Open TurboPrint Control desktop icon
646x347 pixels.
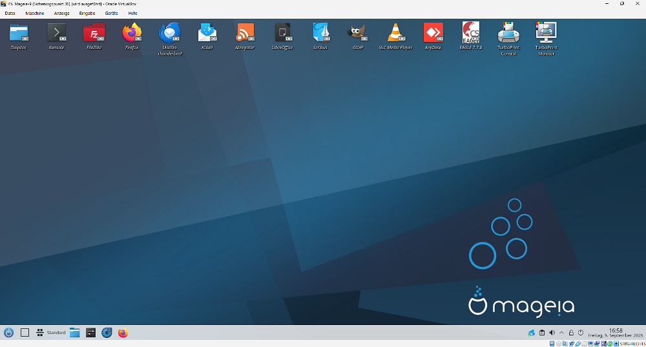(x=508, y=33)
